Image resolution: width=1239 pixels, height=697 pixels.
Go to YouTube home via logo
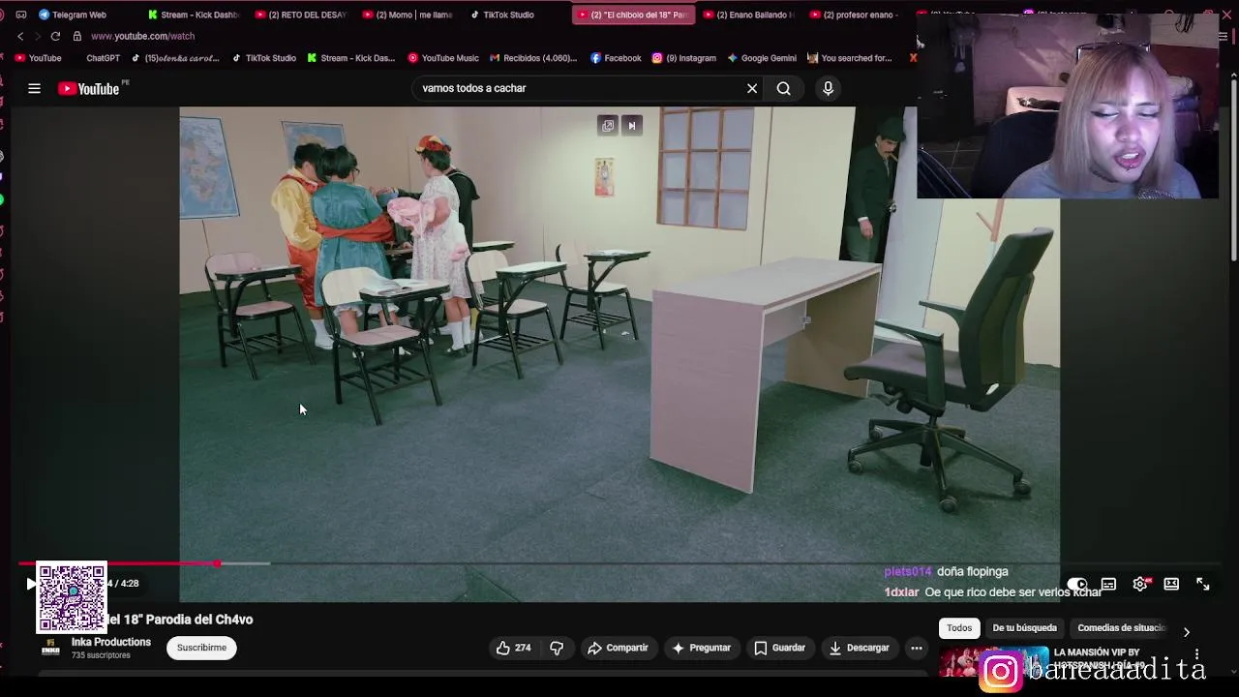[88, 89]
